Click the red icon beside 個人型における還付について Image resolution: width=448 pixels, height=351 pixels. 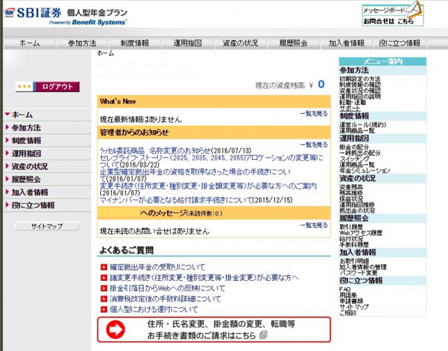point(104,309)
